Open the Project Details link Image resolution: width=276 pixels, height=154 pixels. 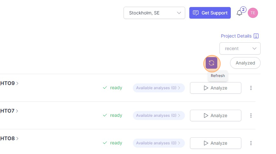click(x=236, y=36)
